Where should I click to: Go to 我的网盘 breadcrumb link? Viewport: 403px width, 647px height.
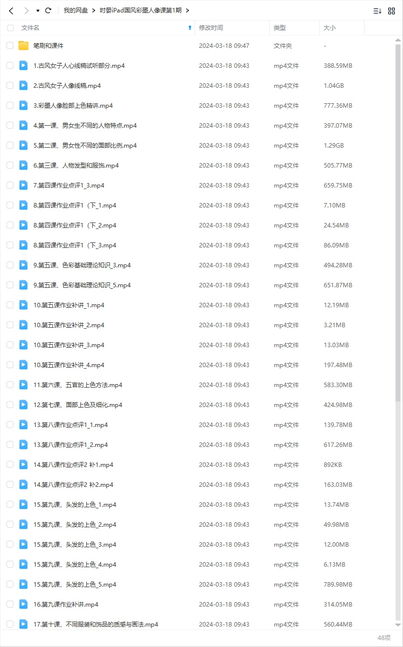76,10
